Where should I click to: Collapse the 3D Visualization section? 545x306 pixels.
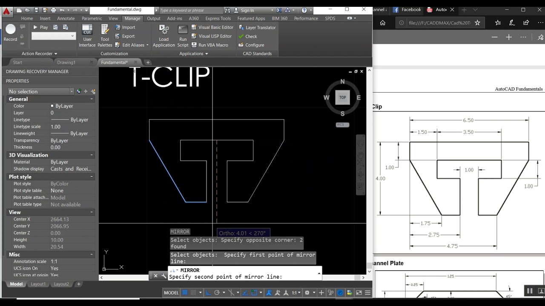click(92, 155)
